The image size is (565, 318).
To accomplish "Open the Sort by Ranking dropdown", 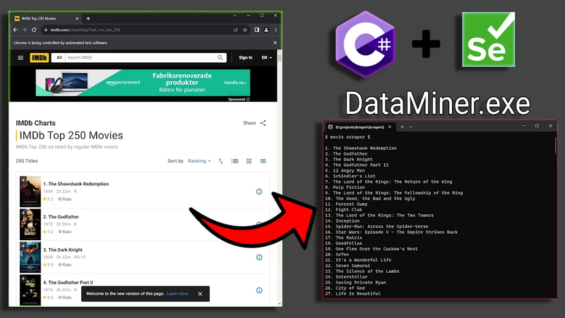I will [199, 161].
